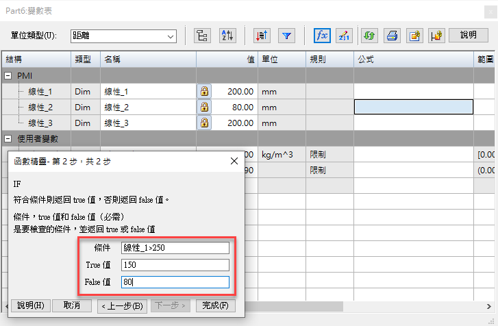Click the filter funnel toolbar icon
The height and width of the screenshot is (326, 498).
point(286,36)
